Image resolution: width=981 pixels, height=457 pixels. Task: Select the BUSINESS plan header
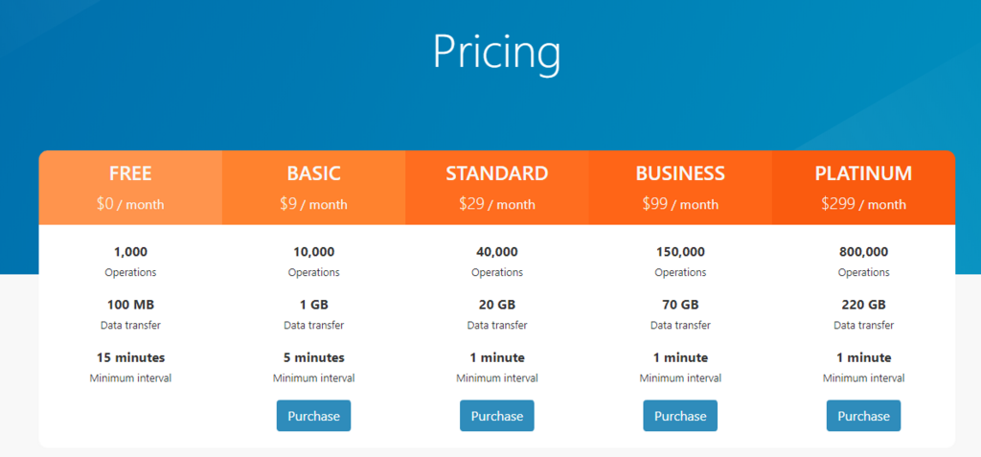(x=680, y=187)
